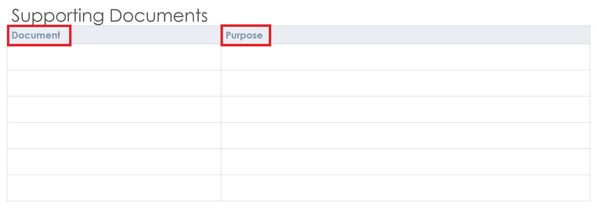Select the third row Purpose cell
The height and width of the screenshot is (209, 597).
point(405,109)
